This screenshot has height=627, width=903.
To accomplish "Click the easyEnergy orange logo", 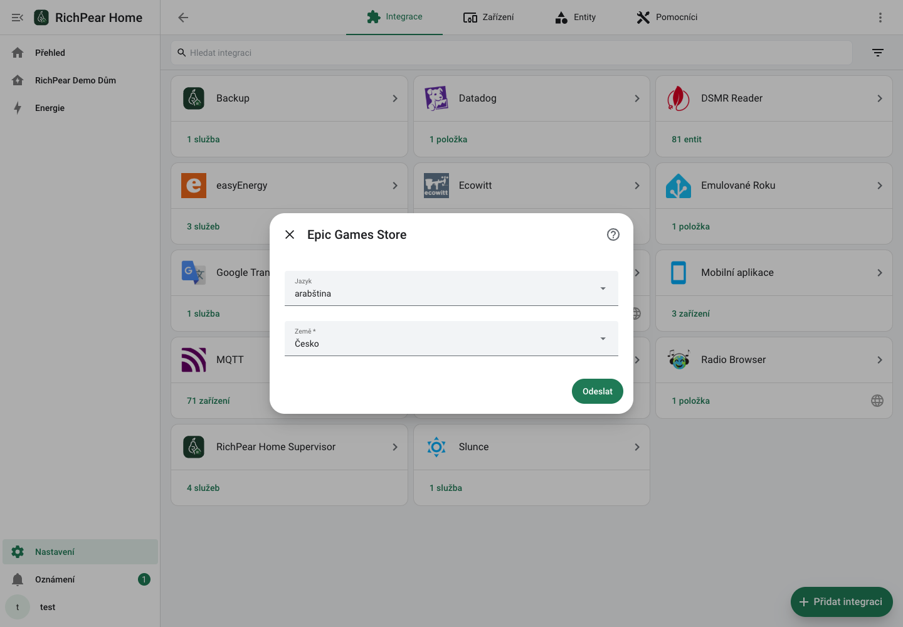I will 194,186.
